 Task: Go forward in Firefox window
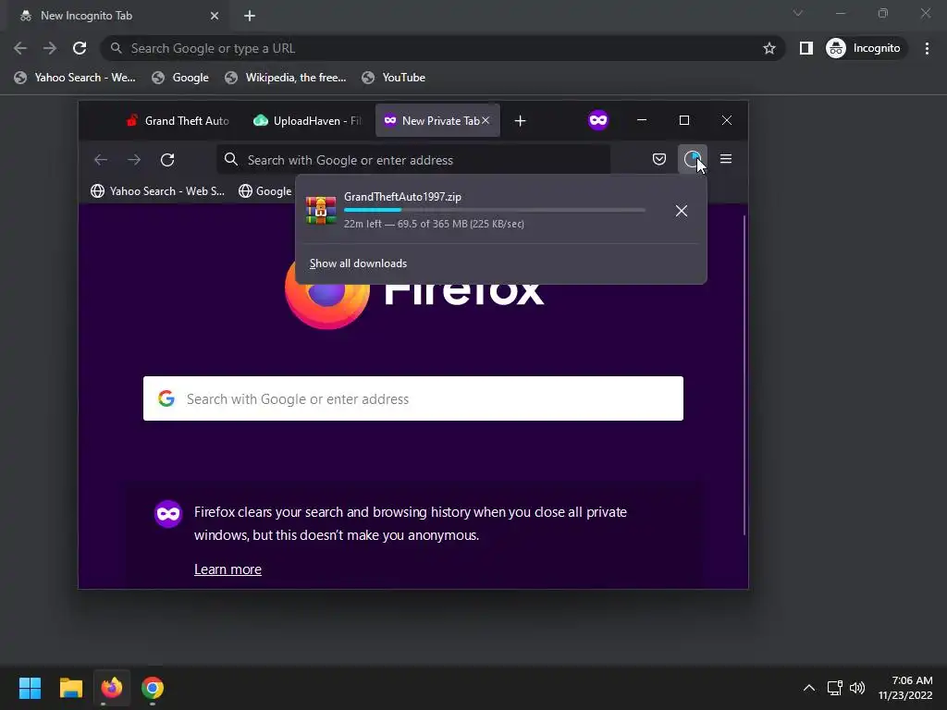point(134,159)
